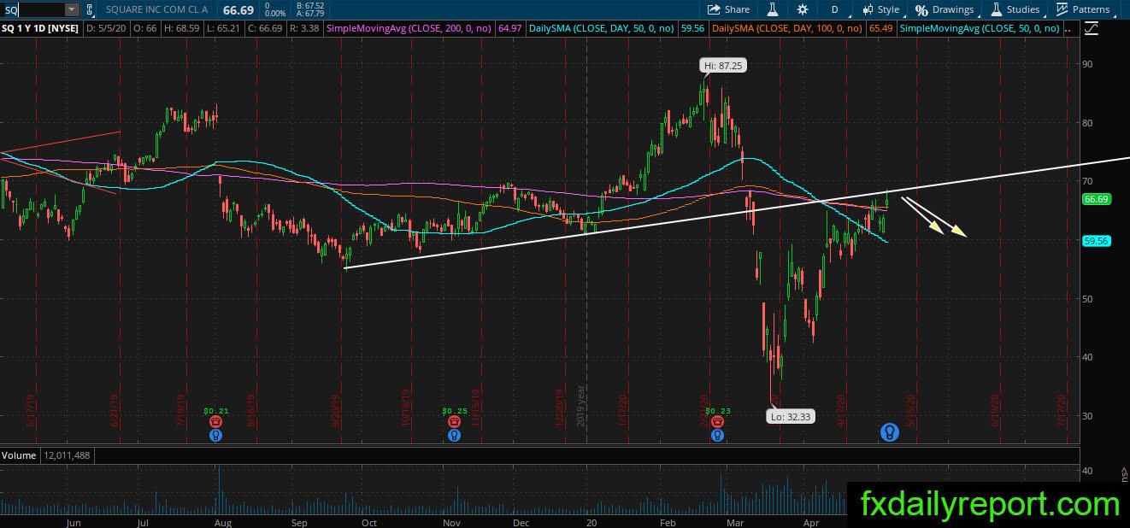Open the Style dropdown menu
The image size is (1130, 528).
pyautogui.click(x=880, y=9)
